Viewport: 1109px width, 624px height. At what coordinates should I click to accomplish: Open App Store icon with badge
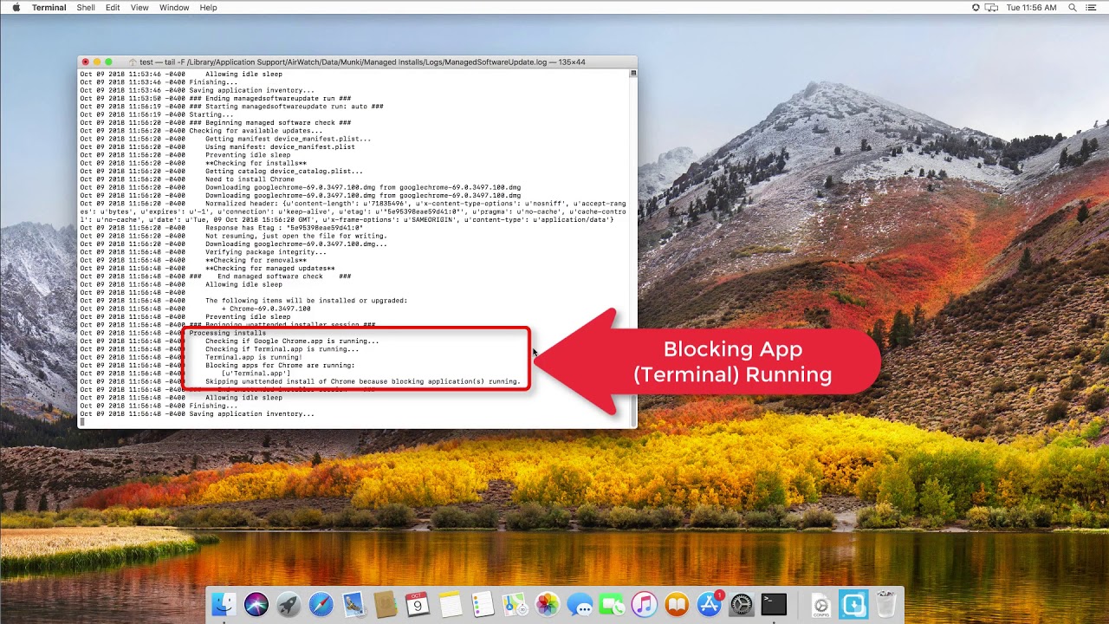(709, 604)
